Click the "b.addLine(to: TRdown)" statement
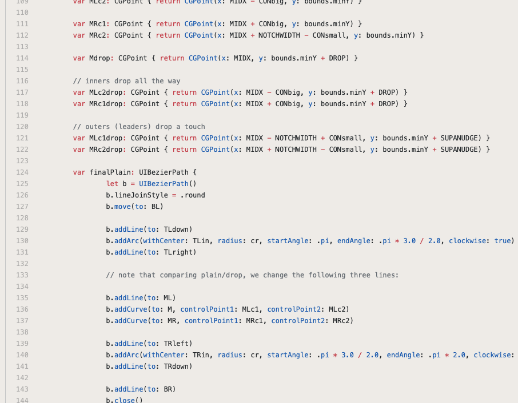The width and height of the screenshot is (518, 403). [149, 366]
